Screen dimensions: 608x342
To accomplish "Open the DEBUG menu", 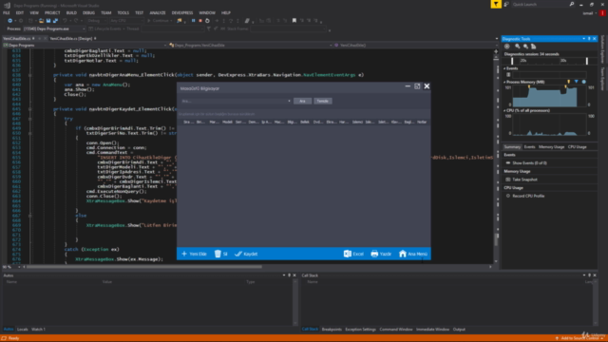I will coord(88,12).
